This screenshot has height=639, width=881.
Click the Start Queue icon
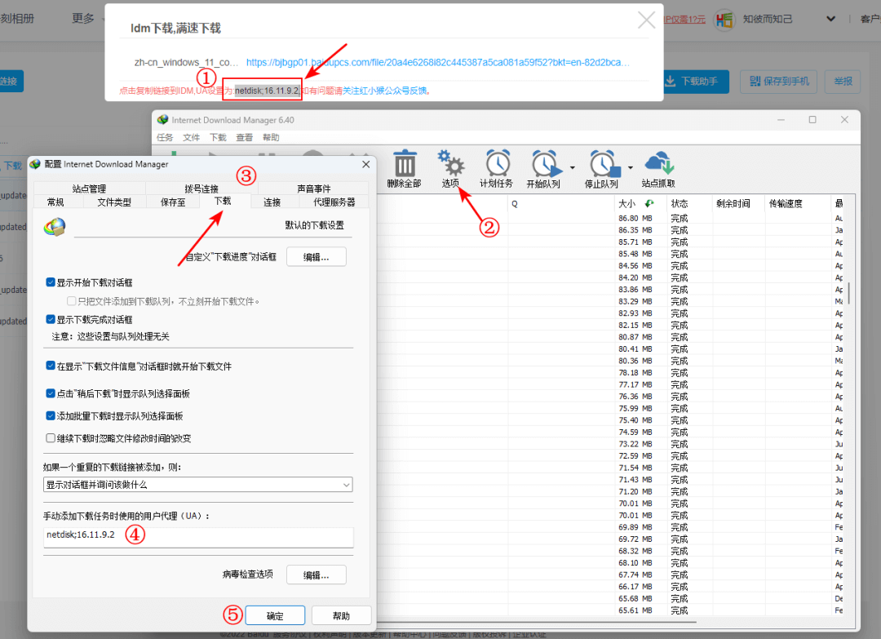pyautogui.click(x=544, y=163)
